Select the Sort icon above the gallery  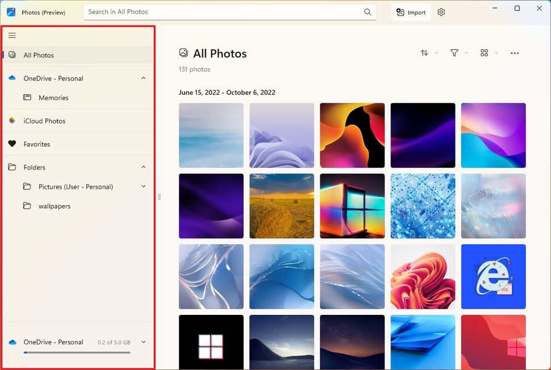coord(425,53)
